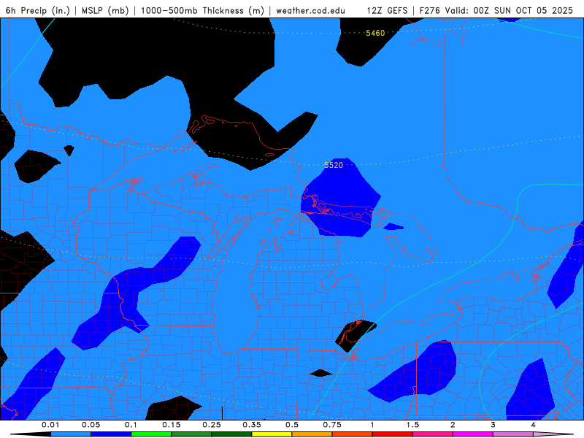Image resolution: width=584 pixels, height=438 pixels.
Task: Click the "F276" forecast hour text
Action: point(429,10)
